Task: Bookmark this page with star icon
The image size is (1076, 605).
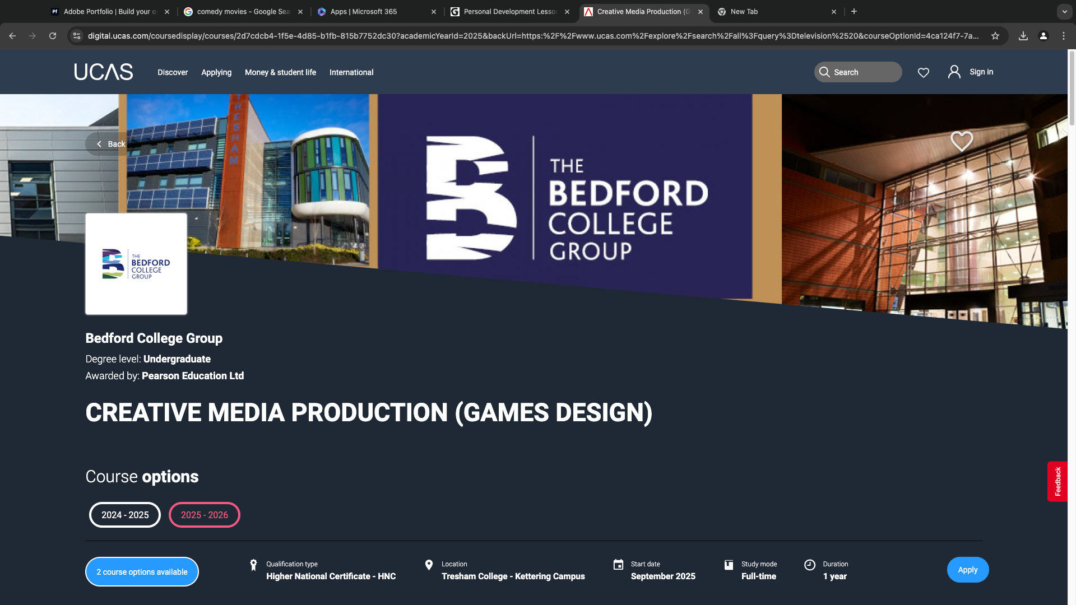Action: click(995, 36)
